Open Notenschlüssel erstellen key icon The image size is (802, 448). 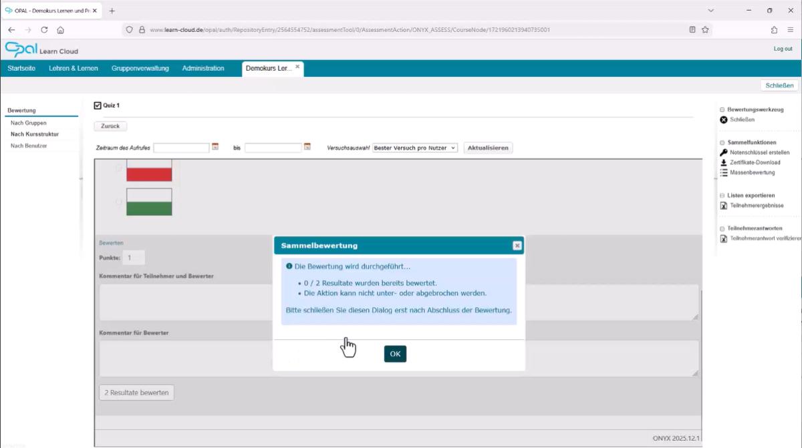pos(723,152)
